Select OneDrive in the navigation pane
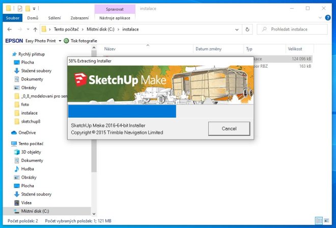Screen dimensions: 336x228 [x=27, y=133]
